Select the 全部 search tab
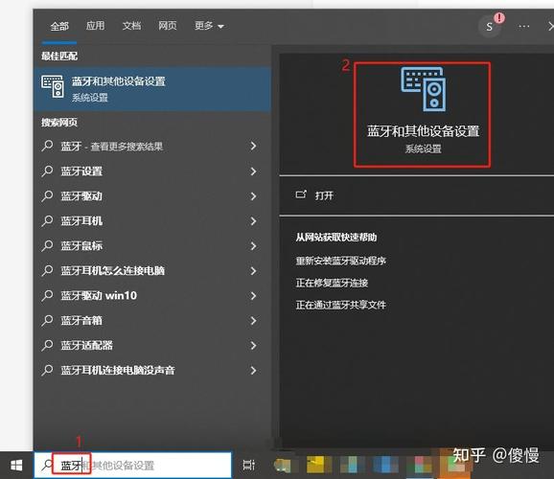This screenshot has width=554, height=479. click(59, 26)
